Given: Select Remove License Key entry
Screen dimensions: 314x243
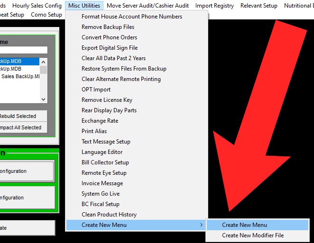Looking at the screenshot, I should (x=107, y=100).
